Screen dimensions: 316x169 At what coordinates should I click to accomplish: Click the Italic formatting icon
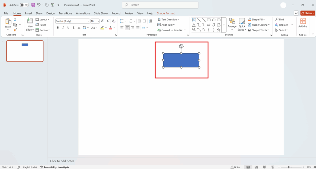(x=63, y=28)
